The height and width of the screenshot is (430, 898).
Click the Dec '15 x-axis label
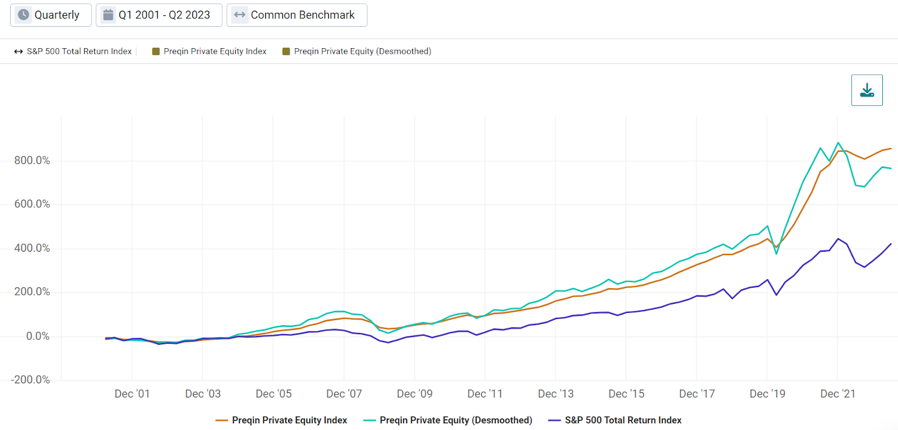626,394
